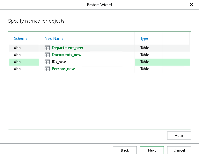The image size is (199, 157).
Task: Sort by the New Name column header
Action: tap(54, 39)
